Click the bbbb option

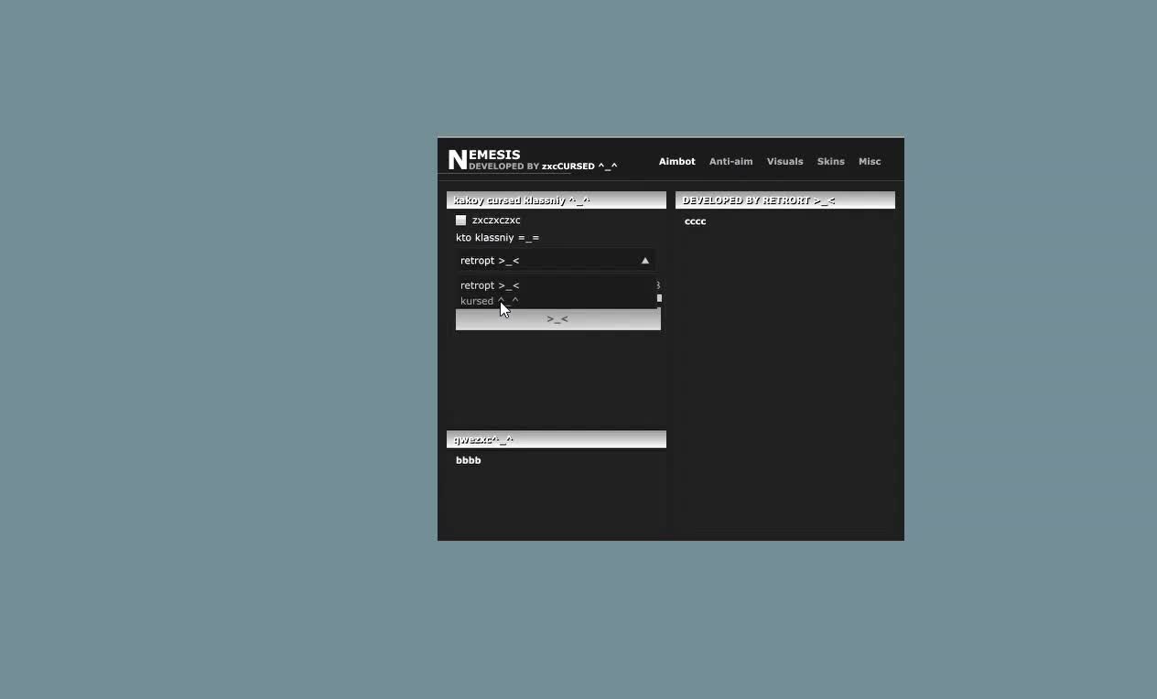468,460
